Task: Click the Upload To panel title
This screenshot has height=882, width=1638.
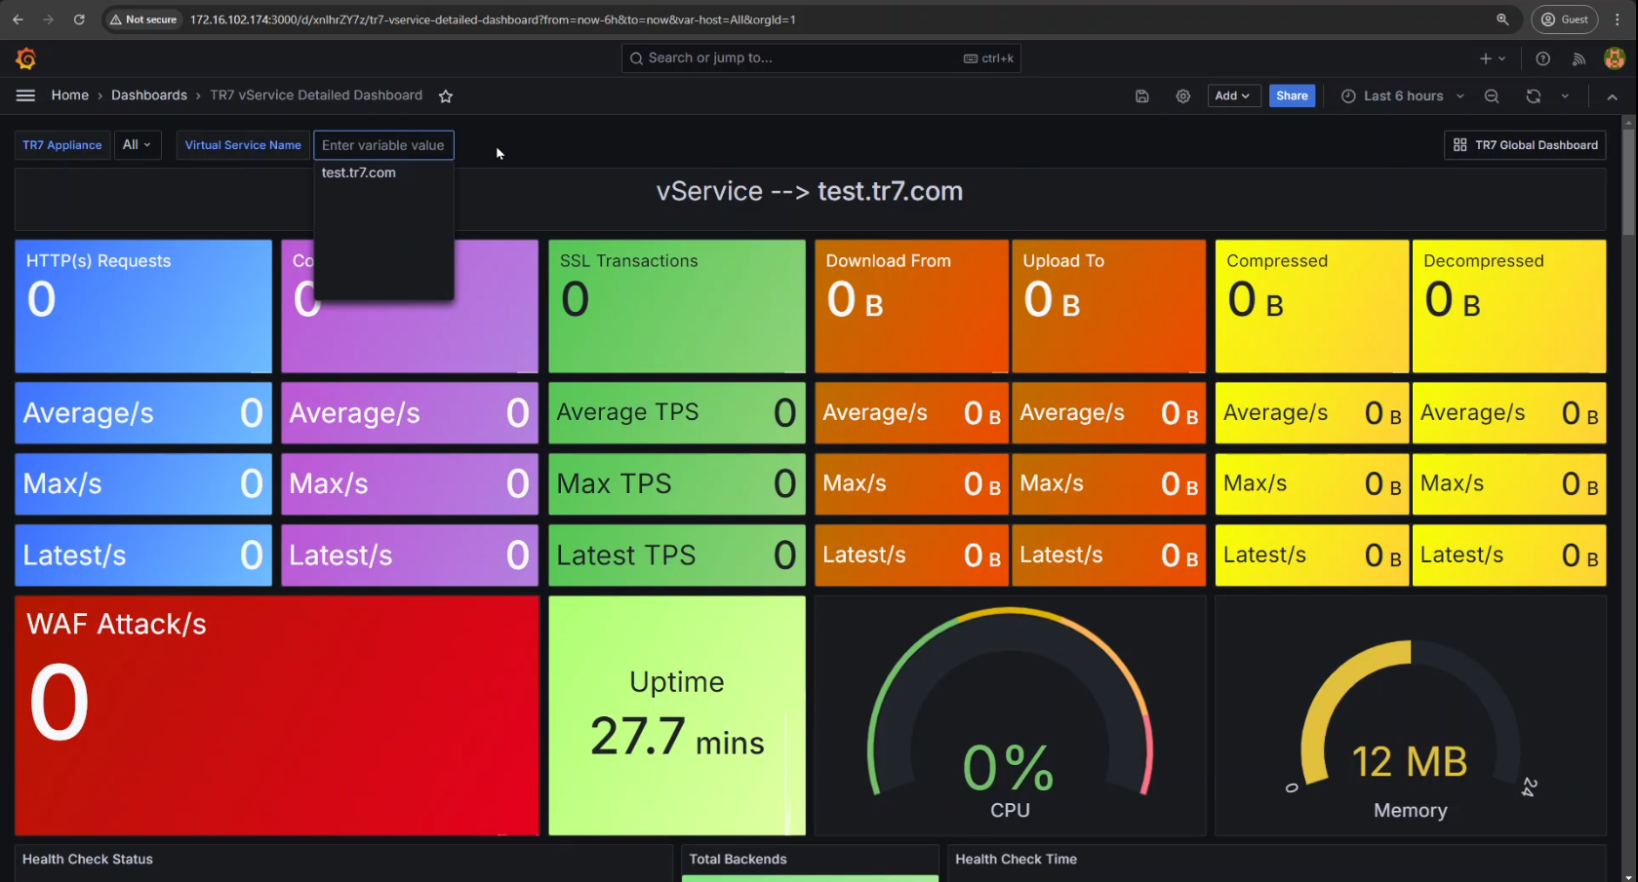Action: click(x=1063, y=261)
